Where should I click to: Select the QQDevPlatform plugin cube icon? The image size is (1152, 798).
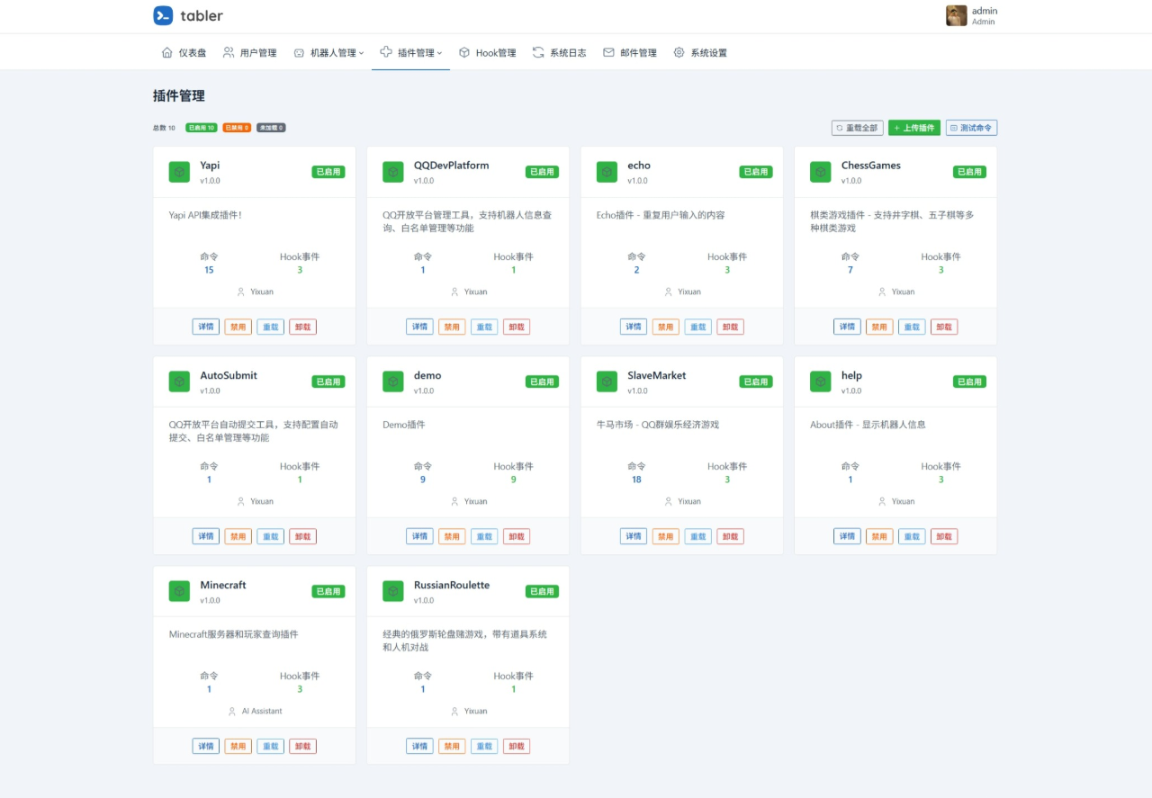(x=393, y=172)
